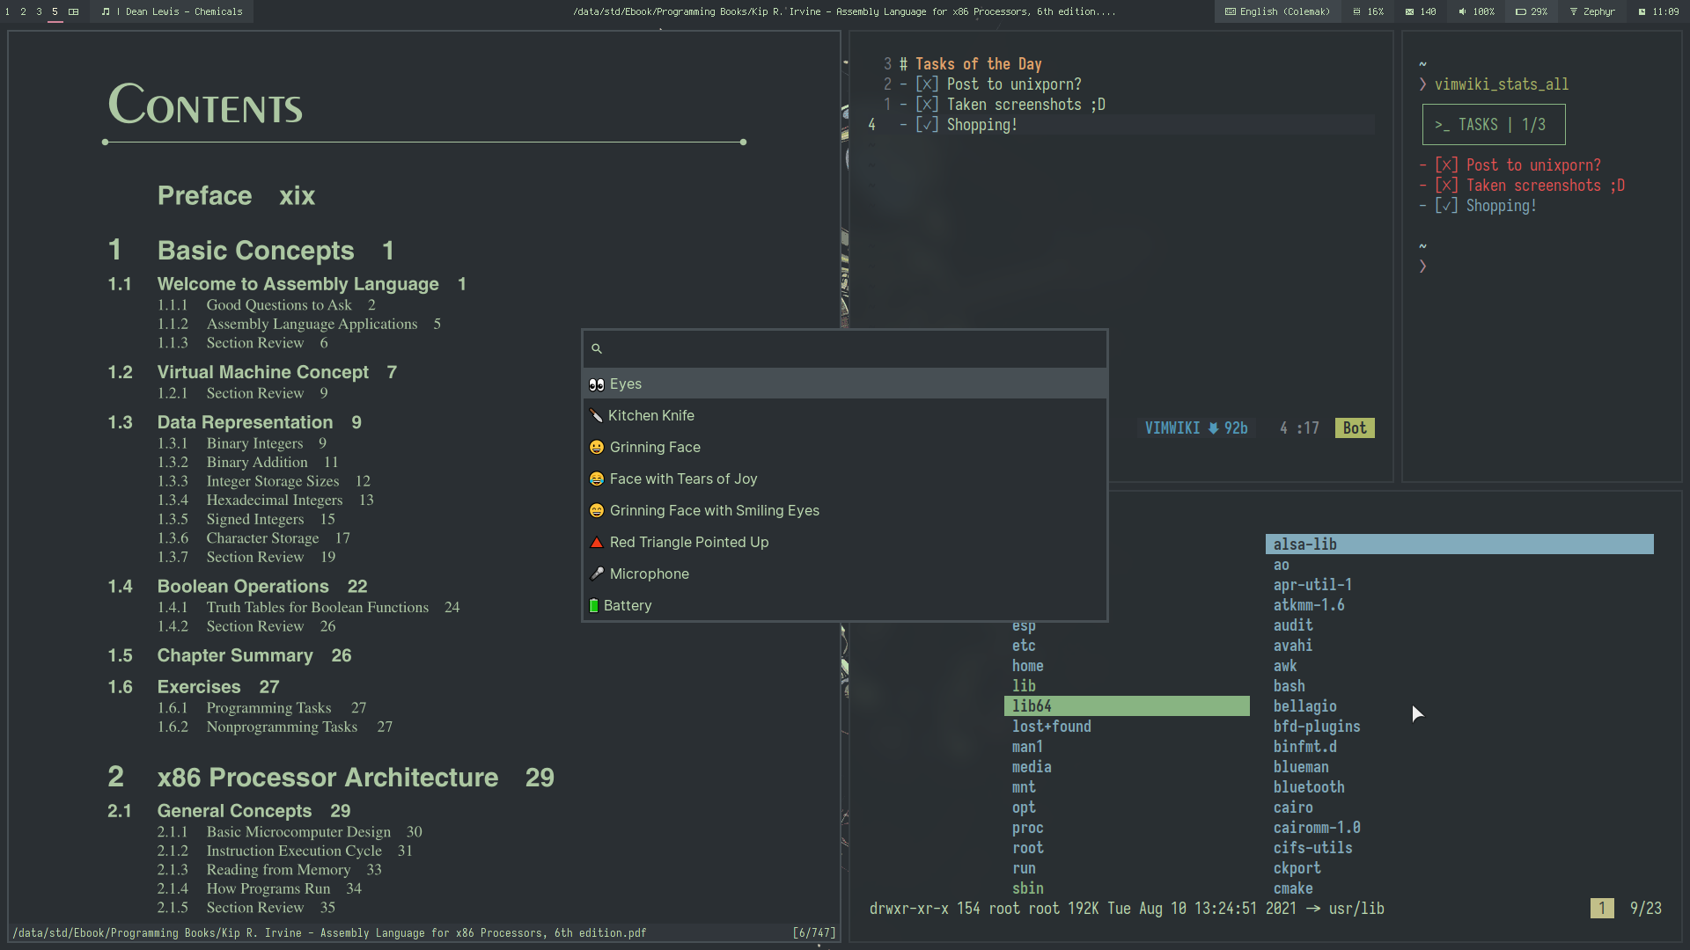Image resolution: width=1690 pixels, height=950 pixels.
Task: Click the 'Bot' position indicator in the vim statusline
Action: click(x=1355, y=428)
